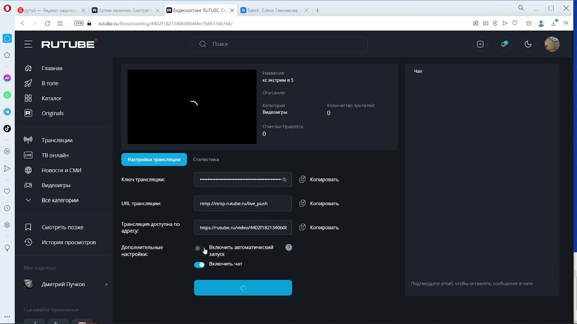The image size is (577, 324).
Task: Switch to the Артем калинин browser tab
Action: point(125,10)
